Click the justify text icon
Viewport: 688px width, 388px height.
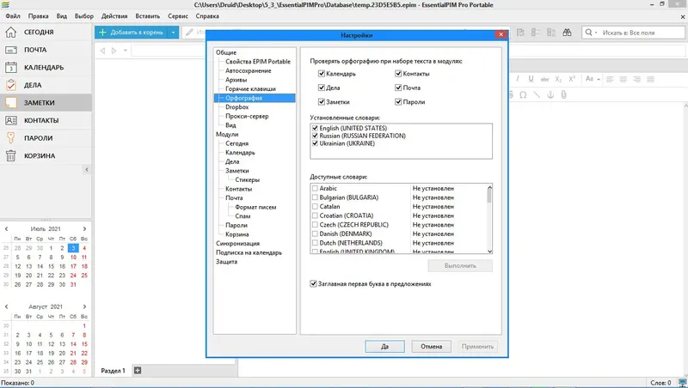coord(650,79)
